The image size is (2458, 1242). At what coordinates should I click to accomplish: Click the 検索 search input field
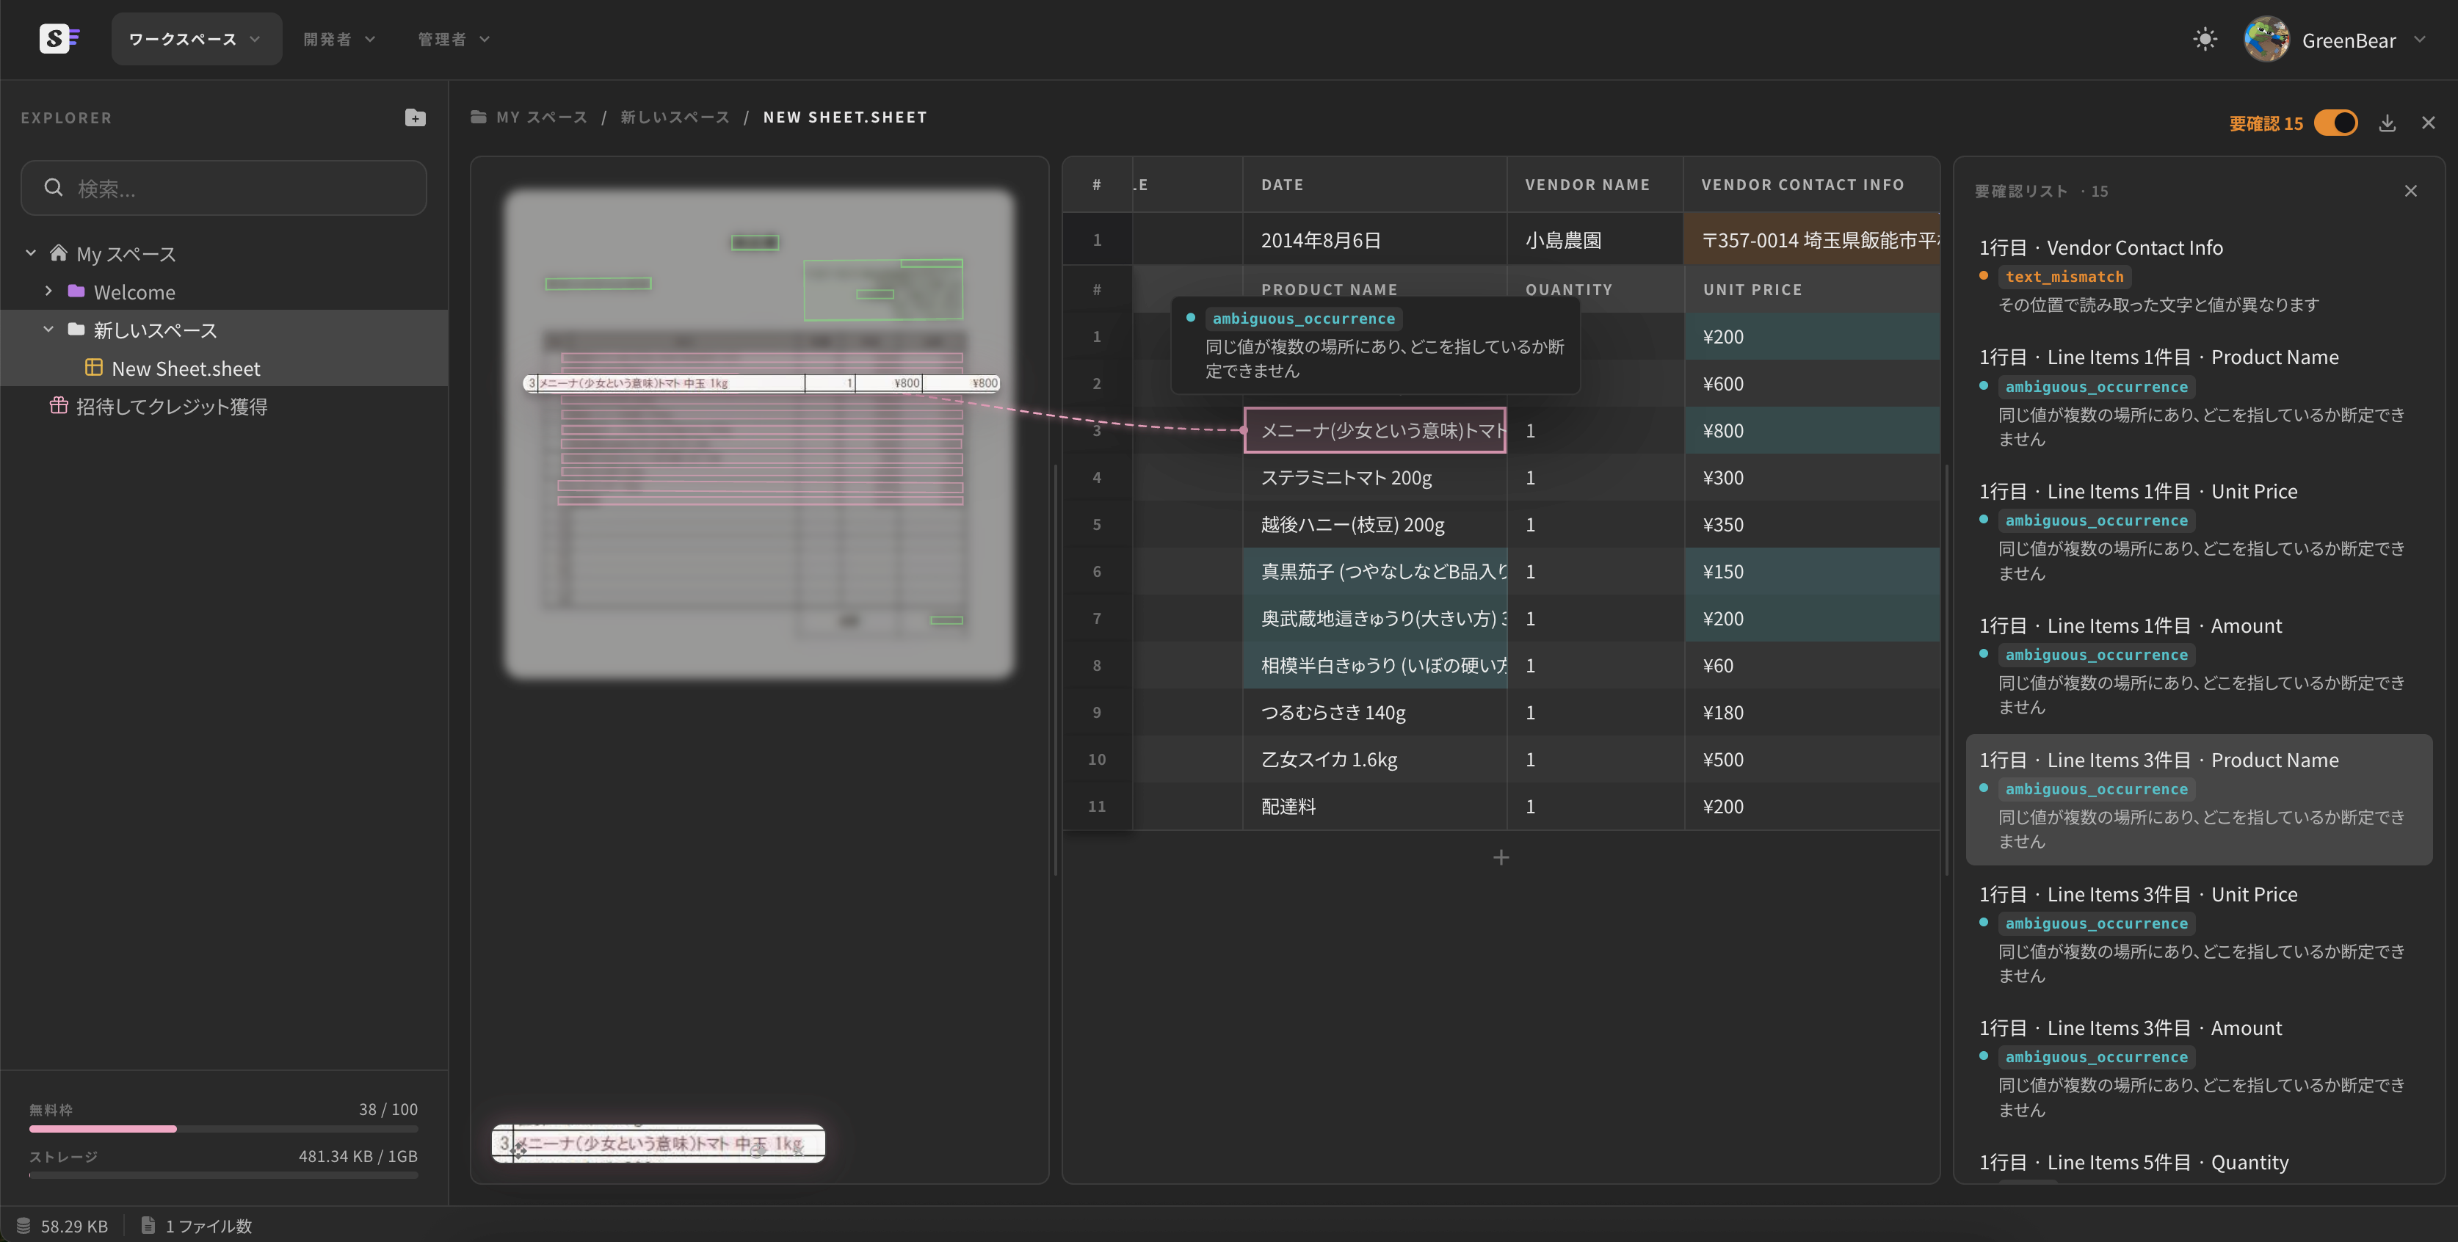click(223, 188)
